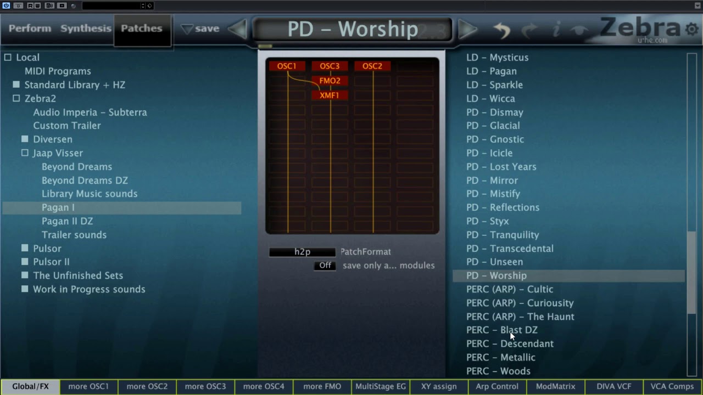Open the Arp Control bottom tab
Image resolution: width=703 pixels, height=395 pixels.
(x=497, y=386)
